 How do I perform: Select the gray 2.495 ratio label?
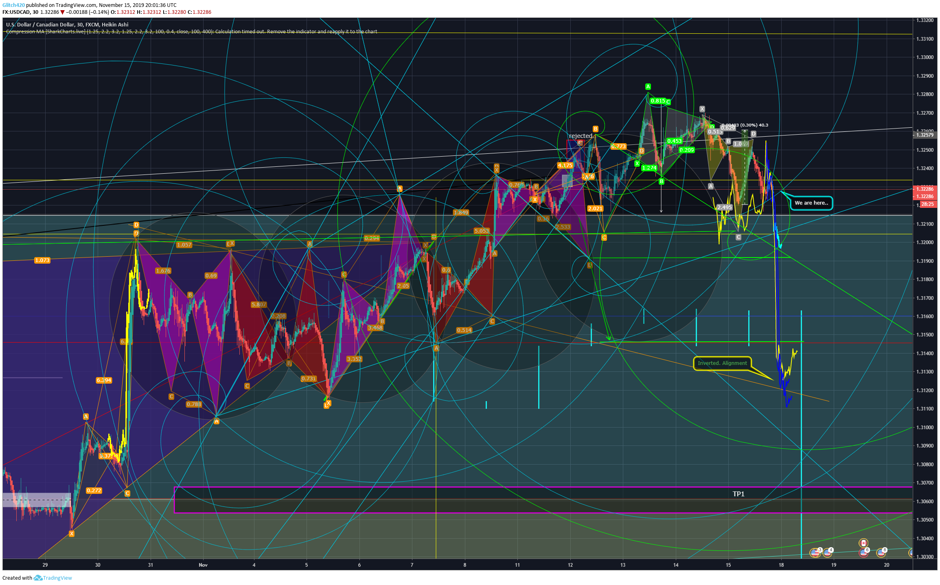(725, 207)
